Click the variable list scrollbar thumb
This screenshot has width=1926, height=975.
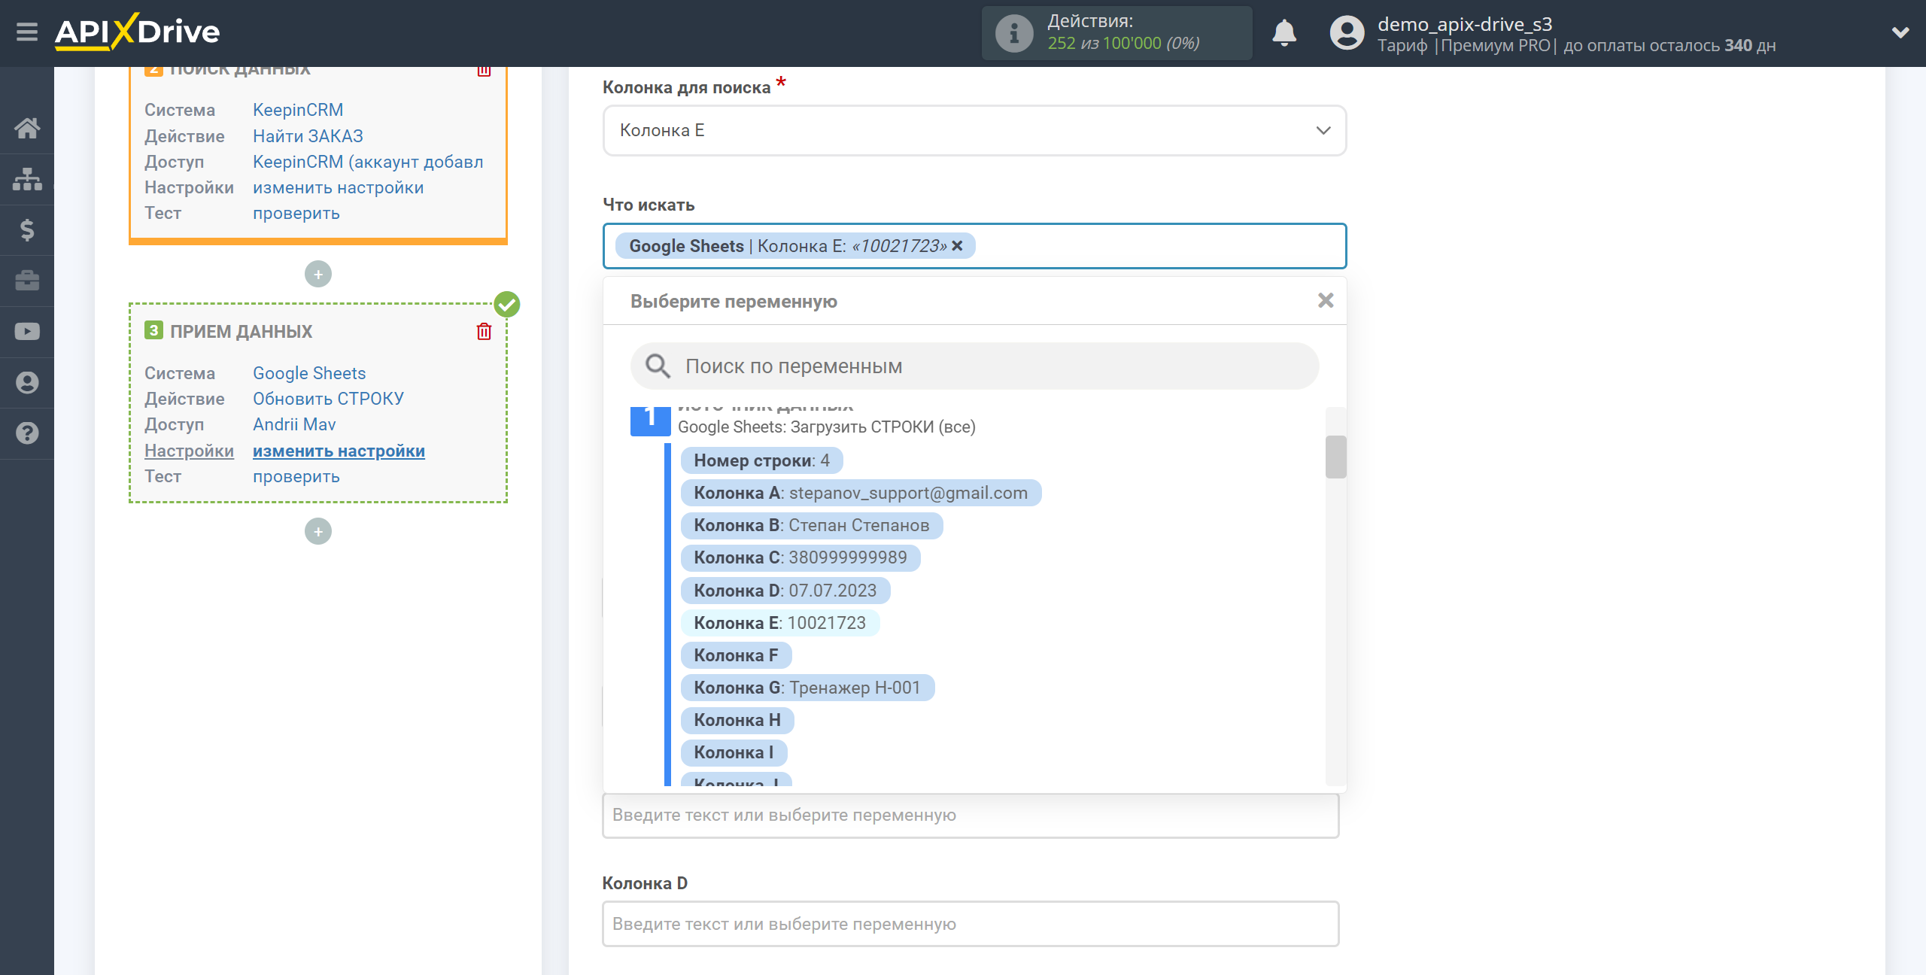click(1335, 457)
